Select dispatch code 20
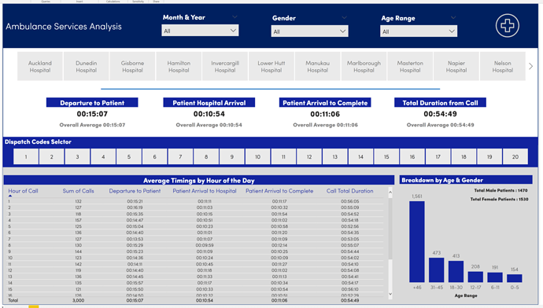 [x=515, y=156]
